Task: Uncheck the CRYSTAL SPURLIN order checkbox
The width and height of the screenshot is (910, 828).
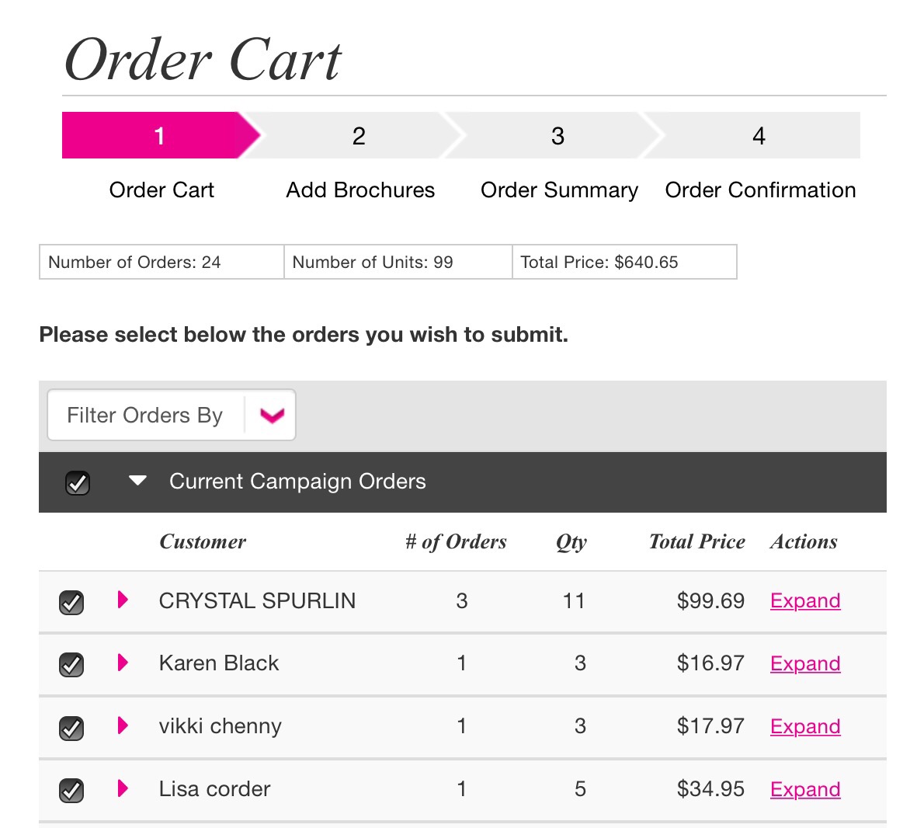Action: 71,600
